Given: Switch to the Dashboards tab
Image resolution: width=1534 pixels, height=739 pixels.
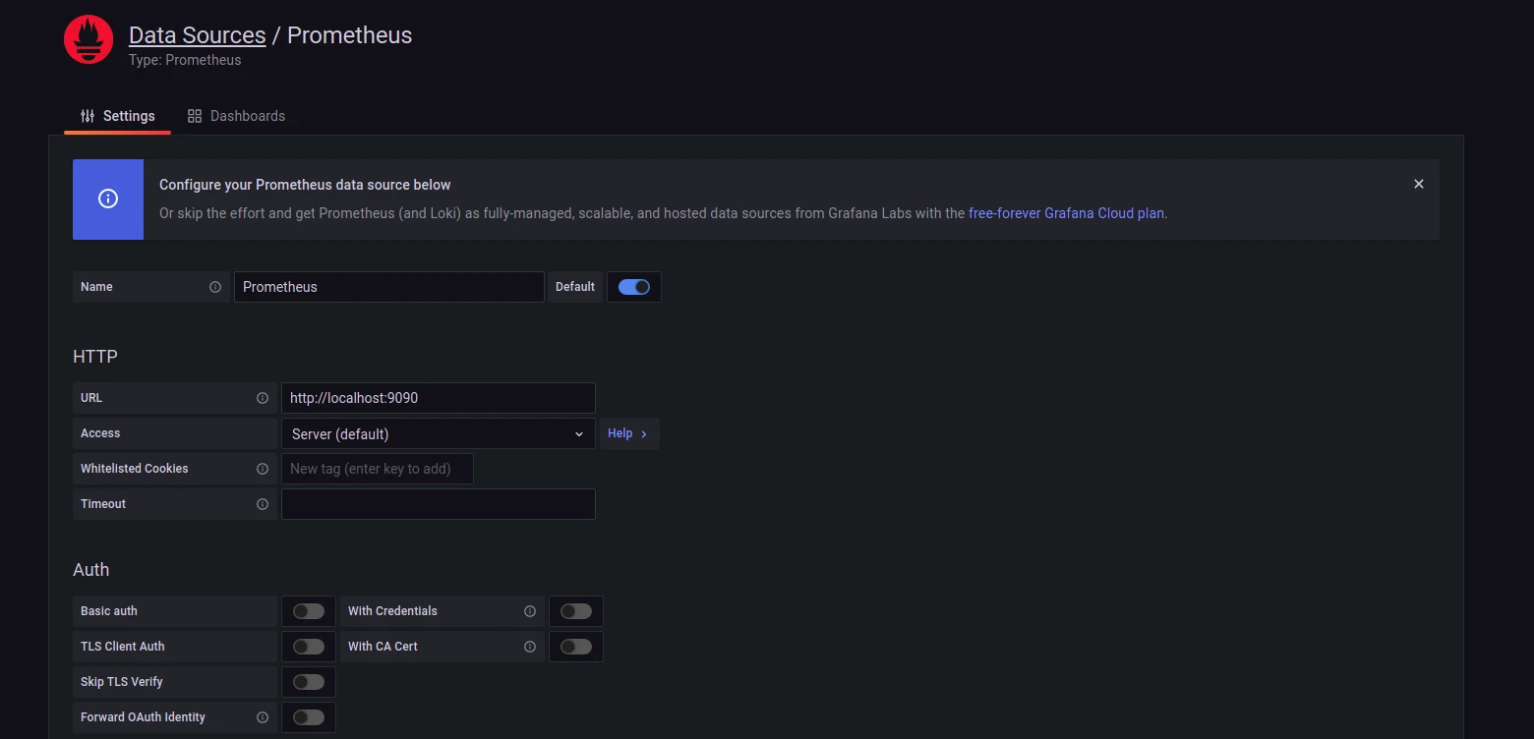Looking at the screenshot, I should (248, 115).
